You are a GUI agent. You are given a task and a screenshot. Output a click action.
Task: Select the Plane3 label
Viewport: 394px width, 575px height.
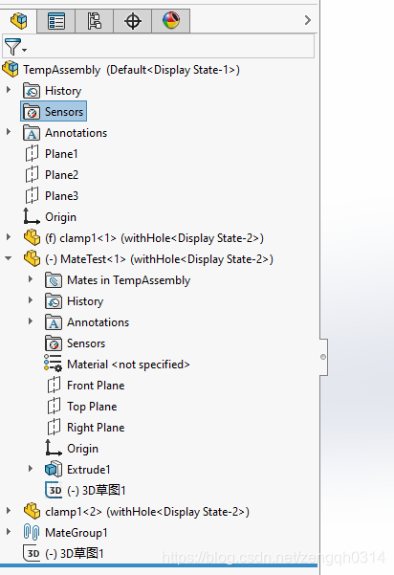pos(61,196)
